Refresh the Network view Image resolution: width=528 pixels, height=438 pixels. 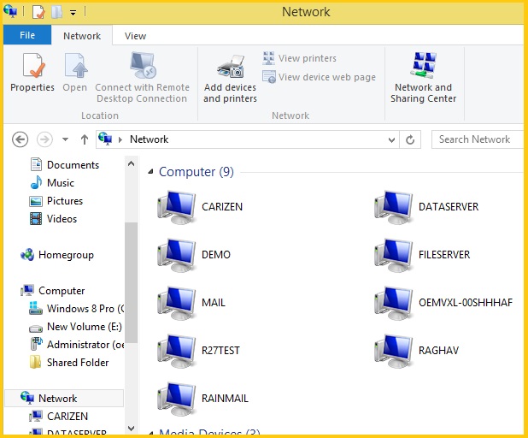(x=410, y=139)
